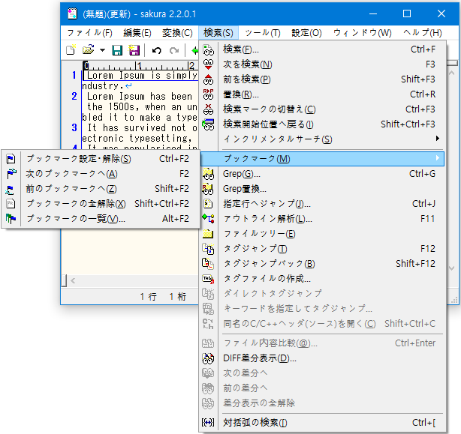Click the flag icon beside 次のブックマークへ

11,174
